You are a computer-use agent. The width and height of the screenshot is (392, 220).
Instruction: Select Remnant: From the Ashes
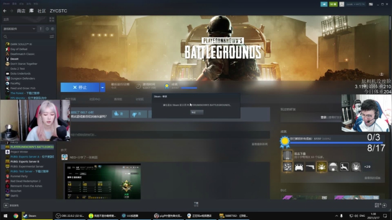tap(26, 186)
